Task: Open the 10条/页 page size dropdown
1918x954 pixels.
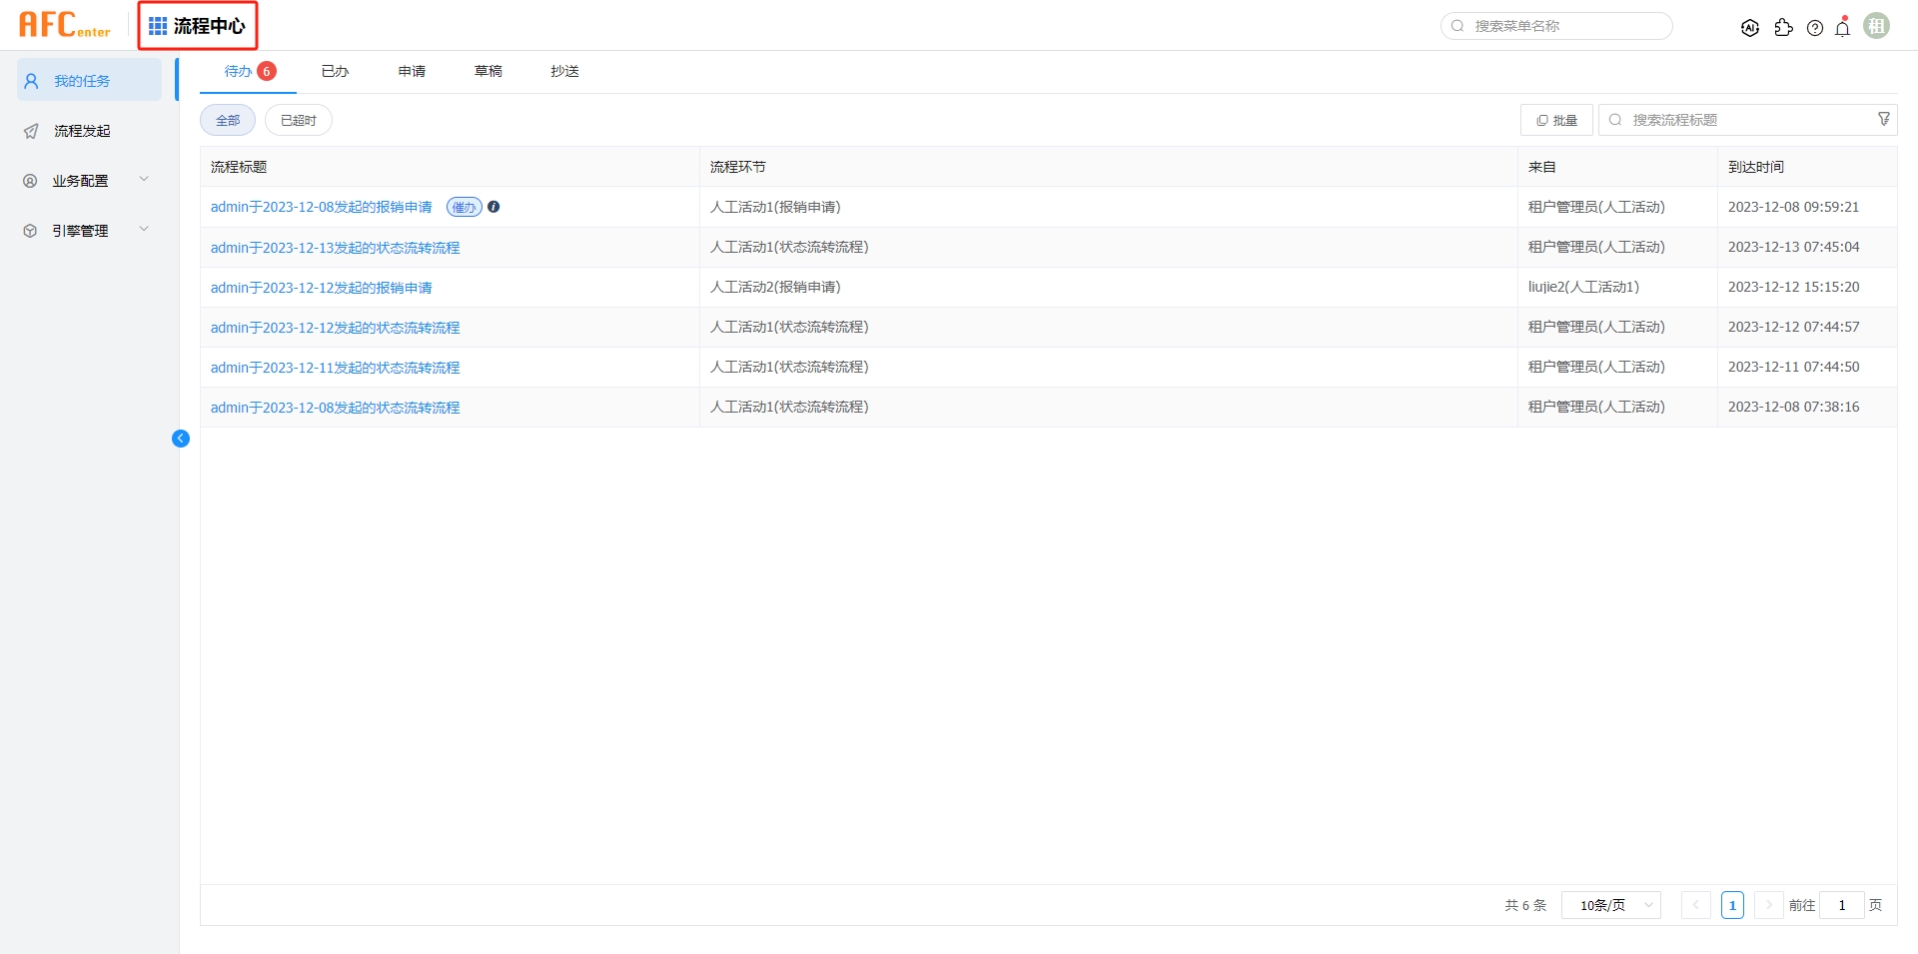Action: [1610, 905]
